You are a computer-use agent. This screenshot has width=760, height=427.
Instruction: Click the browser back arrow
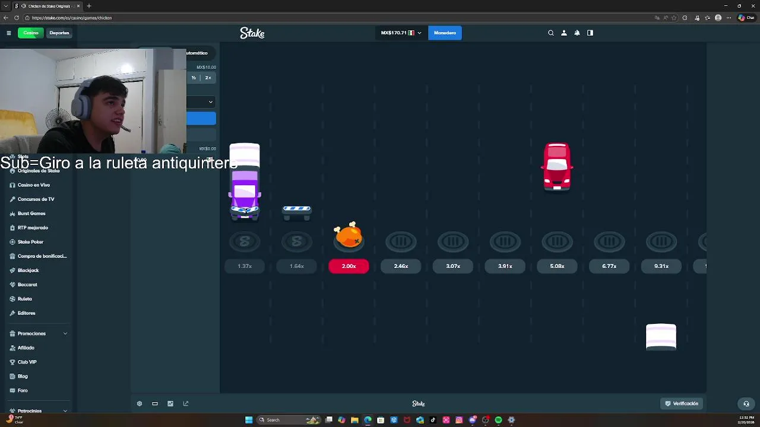tap(6, 18)
